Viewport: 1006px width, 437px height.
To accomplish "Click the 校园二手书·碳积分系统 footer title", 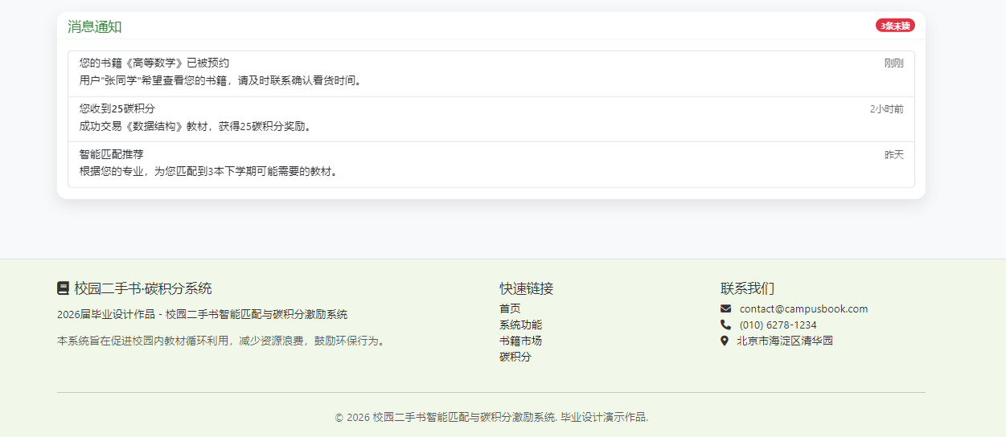I will 143,288.
